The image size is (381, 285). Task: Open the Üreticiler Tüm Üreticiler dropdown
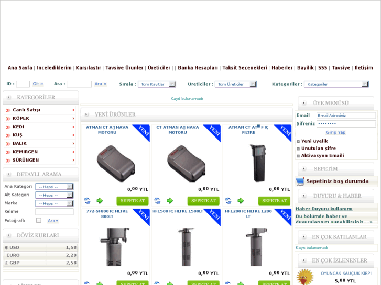[236, 84]
